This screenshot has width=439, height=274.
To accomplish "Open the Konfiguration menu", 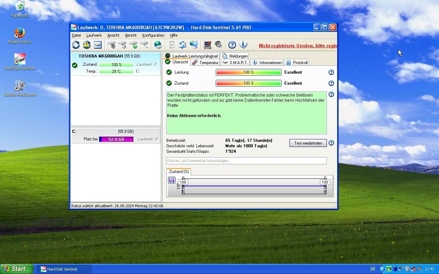I will (x=153, y=35).
